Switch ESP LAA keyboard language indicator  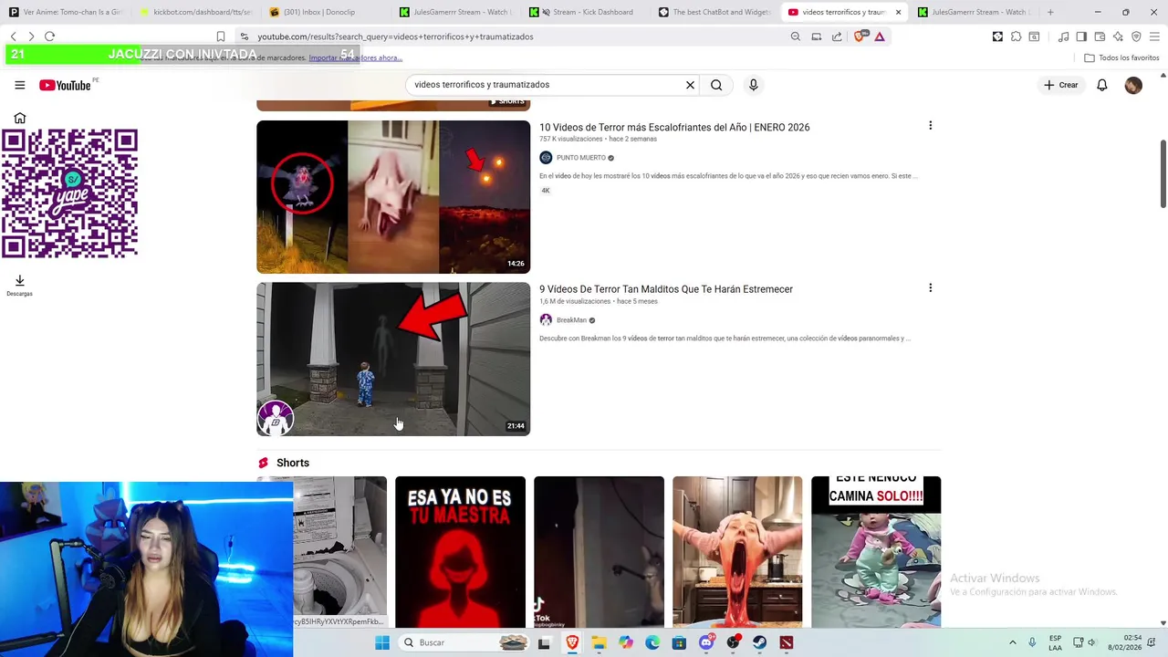(x=1055, y=642)
